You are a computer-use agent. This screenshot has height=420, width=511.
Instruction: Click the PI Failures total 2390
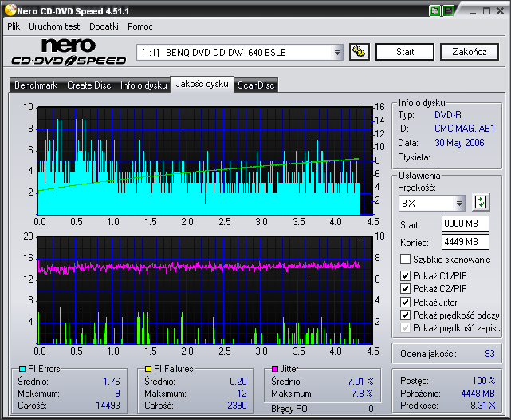tap(237, 406)
